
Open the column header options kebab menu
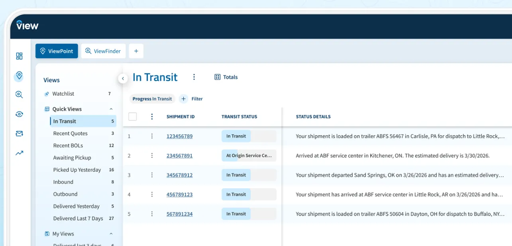[152, 116]
